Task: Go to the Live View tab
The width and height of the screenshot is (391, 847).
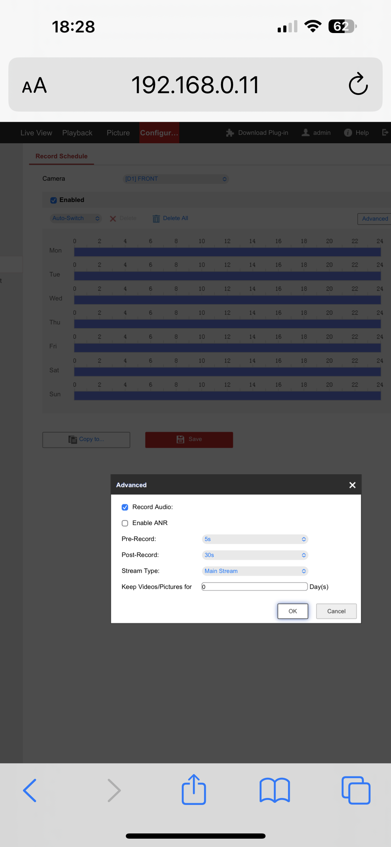Action: (36, 133)
